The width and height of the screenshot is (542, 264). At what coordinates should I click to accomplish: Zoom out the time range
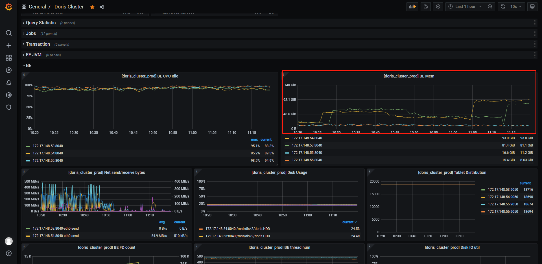click(490, 6)
